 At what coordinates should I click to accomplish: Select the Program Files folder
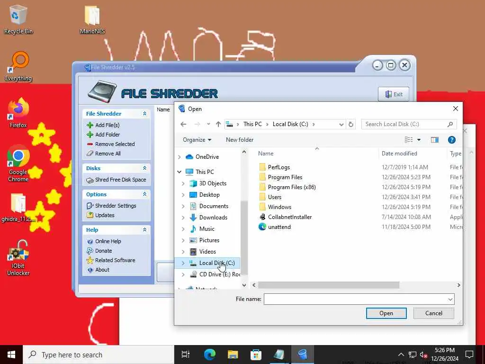[x=285, y=177]
